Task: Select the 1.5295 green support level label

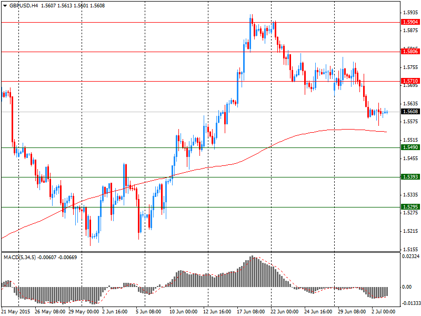Action: click(410, 206)
